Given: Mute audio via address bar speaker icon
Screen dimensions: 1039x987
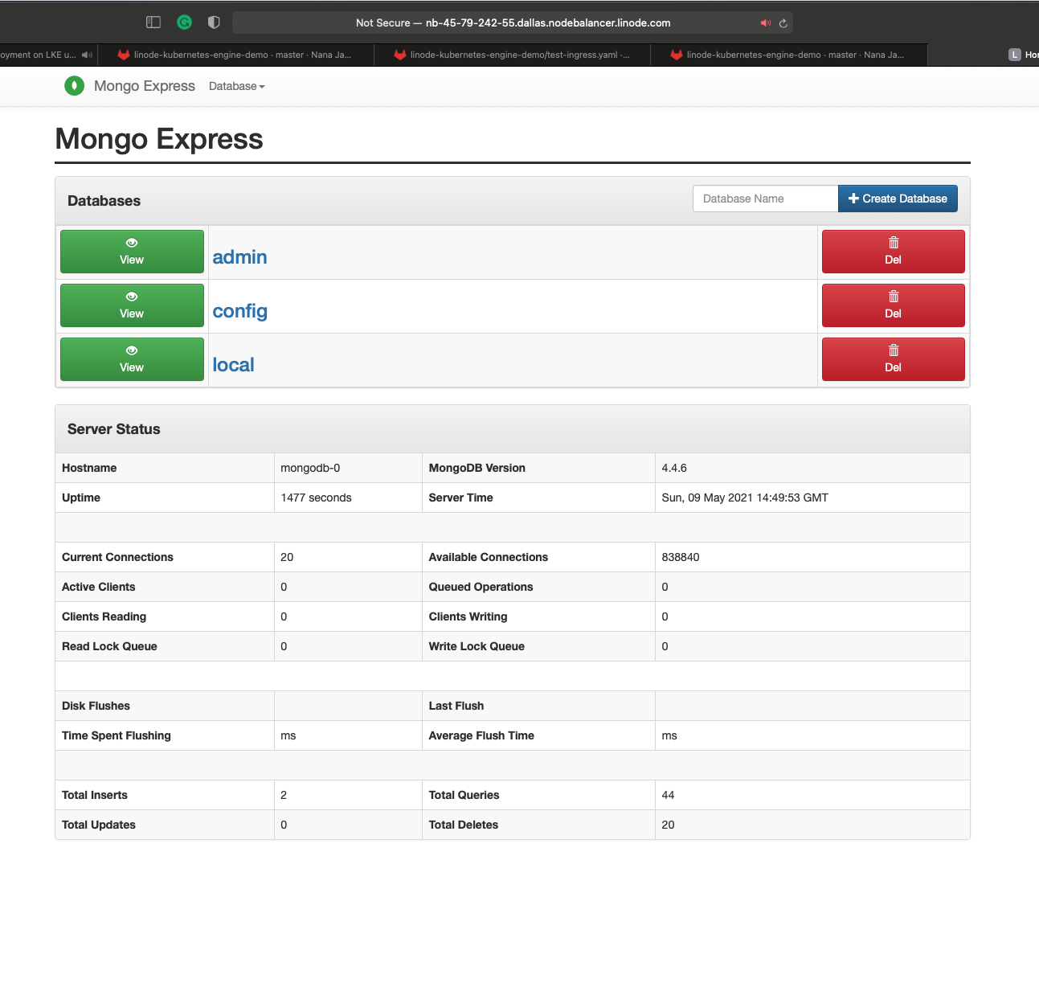Looking at the screenshot, I should click(766, 23).
